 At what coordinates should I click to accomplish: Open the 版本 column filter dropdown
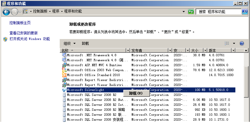click(x=233, y=50)
